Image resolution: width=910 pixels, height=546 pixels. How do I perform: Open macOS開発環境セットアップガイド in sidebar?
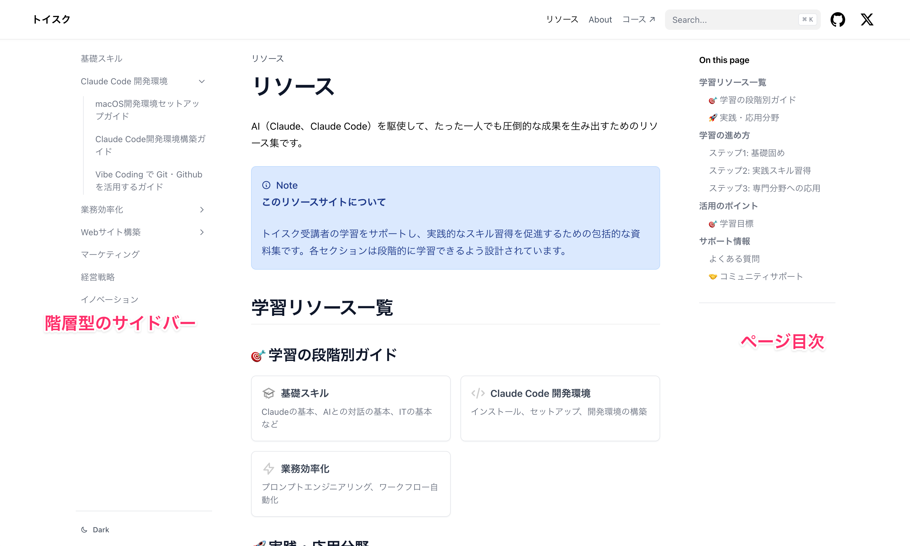coord(147,110)
